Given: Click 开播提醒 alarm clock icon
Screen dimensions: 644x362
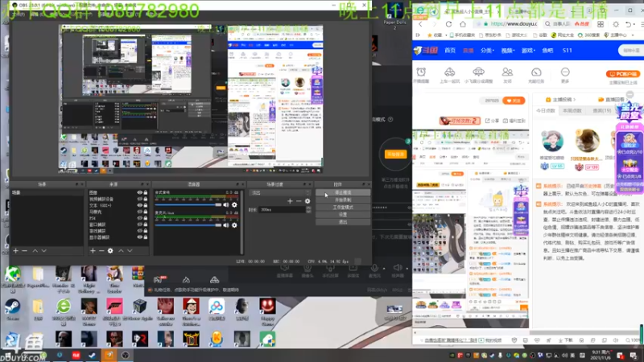Looking at the screenshot, I should tap(421, 72).
